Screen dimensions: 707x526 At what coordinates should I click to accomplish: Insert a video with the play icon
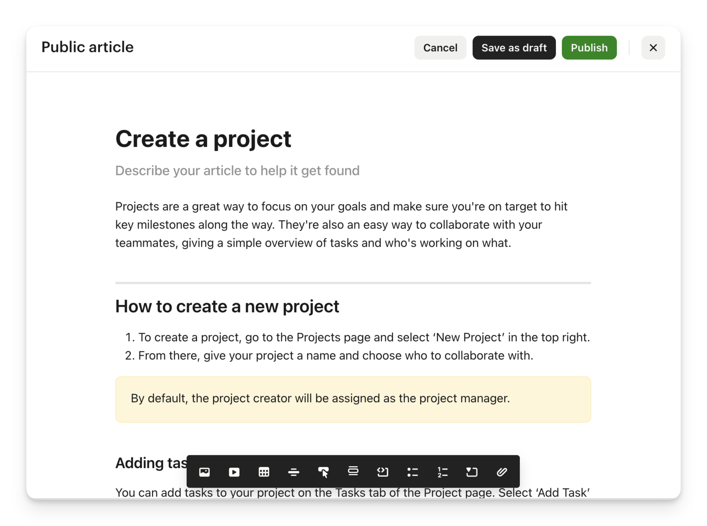pos(234,472)
